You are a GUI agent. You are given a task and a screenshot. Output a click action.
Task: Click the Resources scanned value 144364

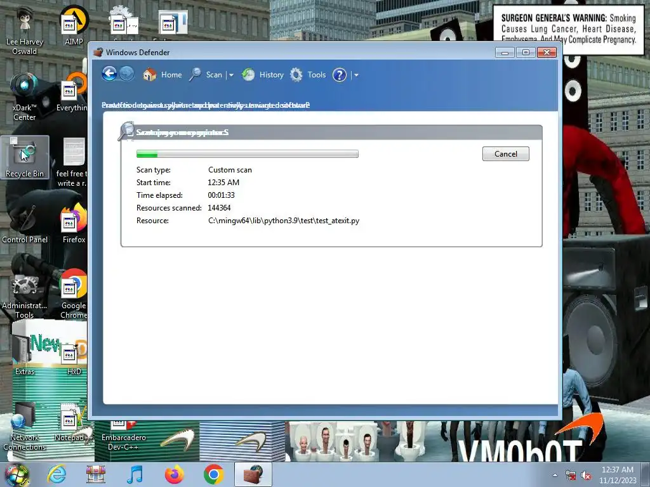click(x=219, y=208)
